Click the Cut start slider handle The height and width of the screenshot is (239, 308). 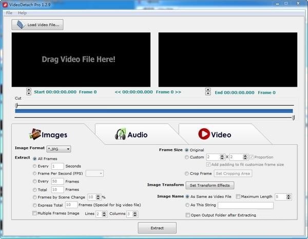pos(16,105)
